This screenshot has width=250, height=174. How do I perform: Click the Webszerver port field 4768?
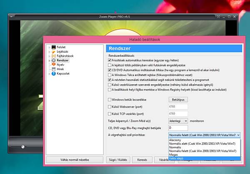(178, 107)
